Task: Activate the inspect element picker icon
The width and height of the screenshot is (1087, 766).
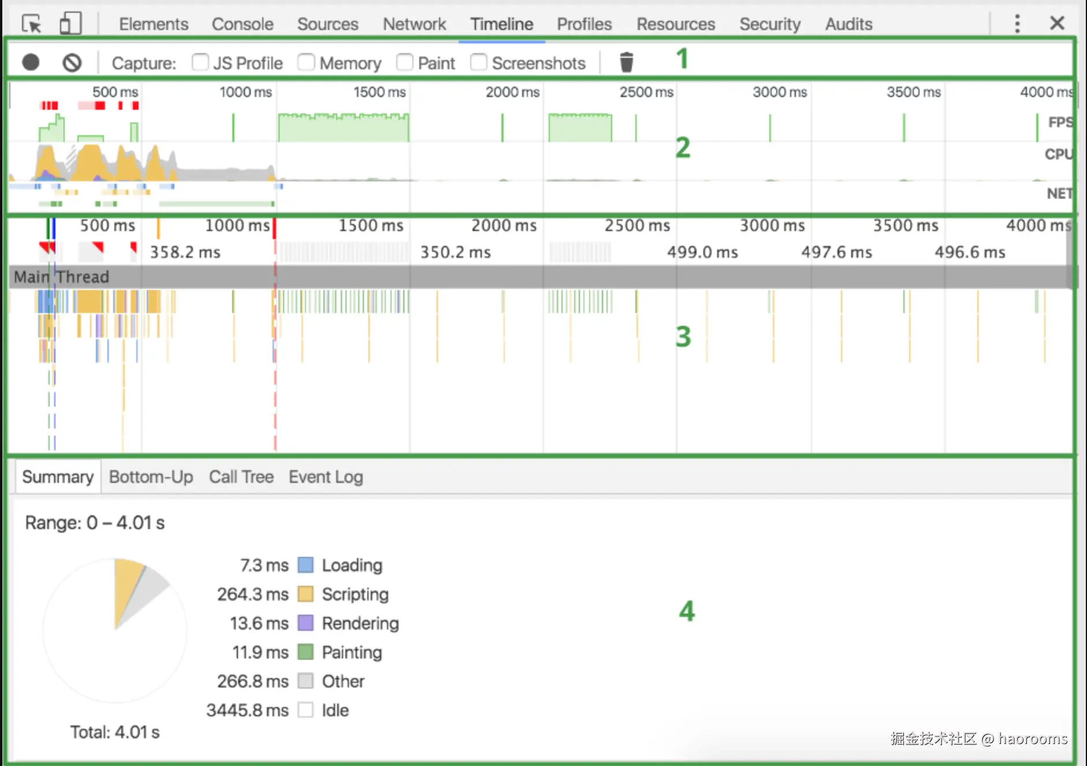Action: [x=32, y=24]
